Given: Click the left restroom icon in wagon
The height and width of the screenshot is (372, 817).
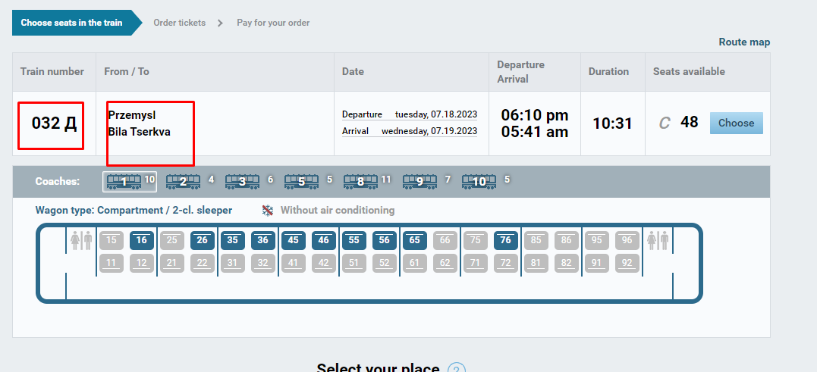Looking at the screenshot, I should pyautogui.click(x=81, y=241).
